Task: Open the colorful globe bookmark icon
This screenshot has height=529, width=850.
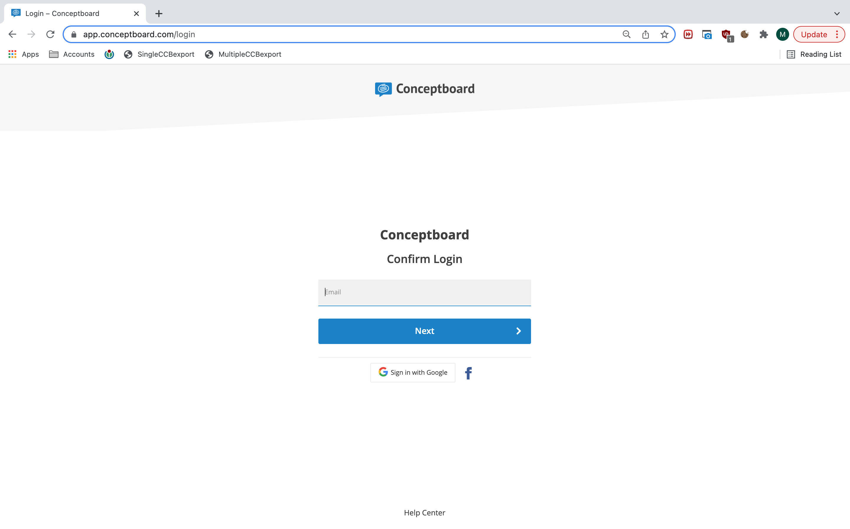Action: [109, 54]
